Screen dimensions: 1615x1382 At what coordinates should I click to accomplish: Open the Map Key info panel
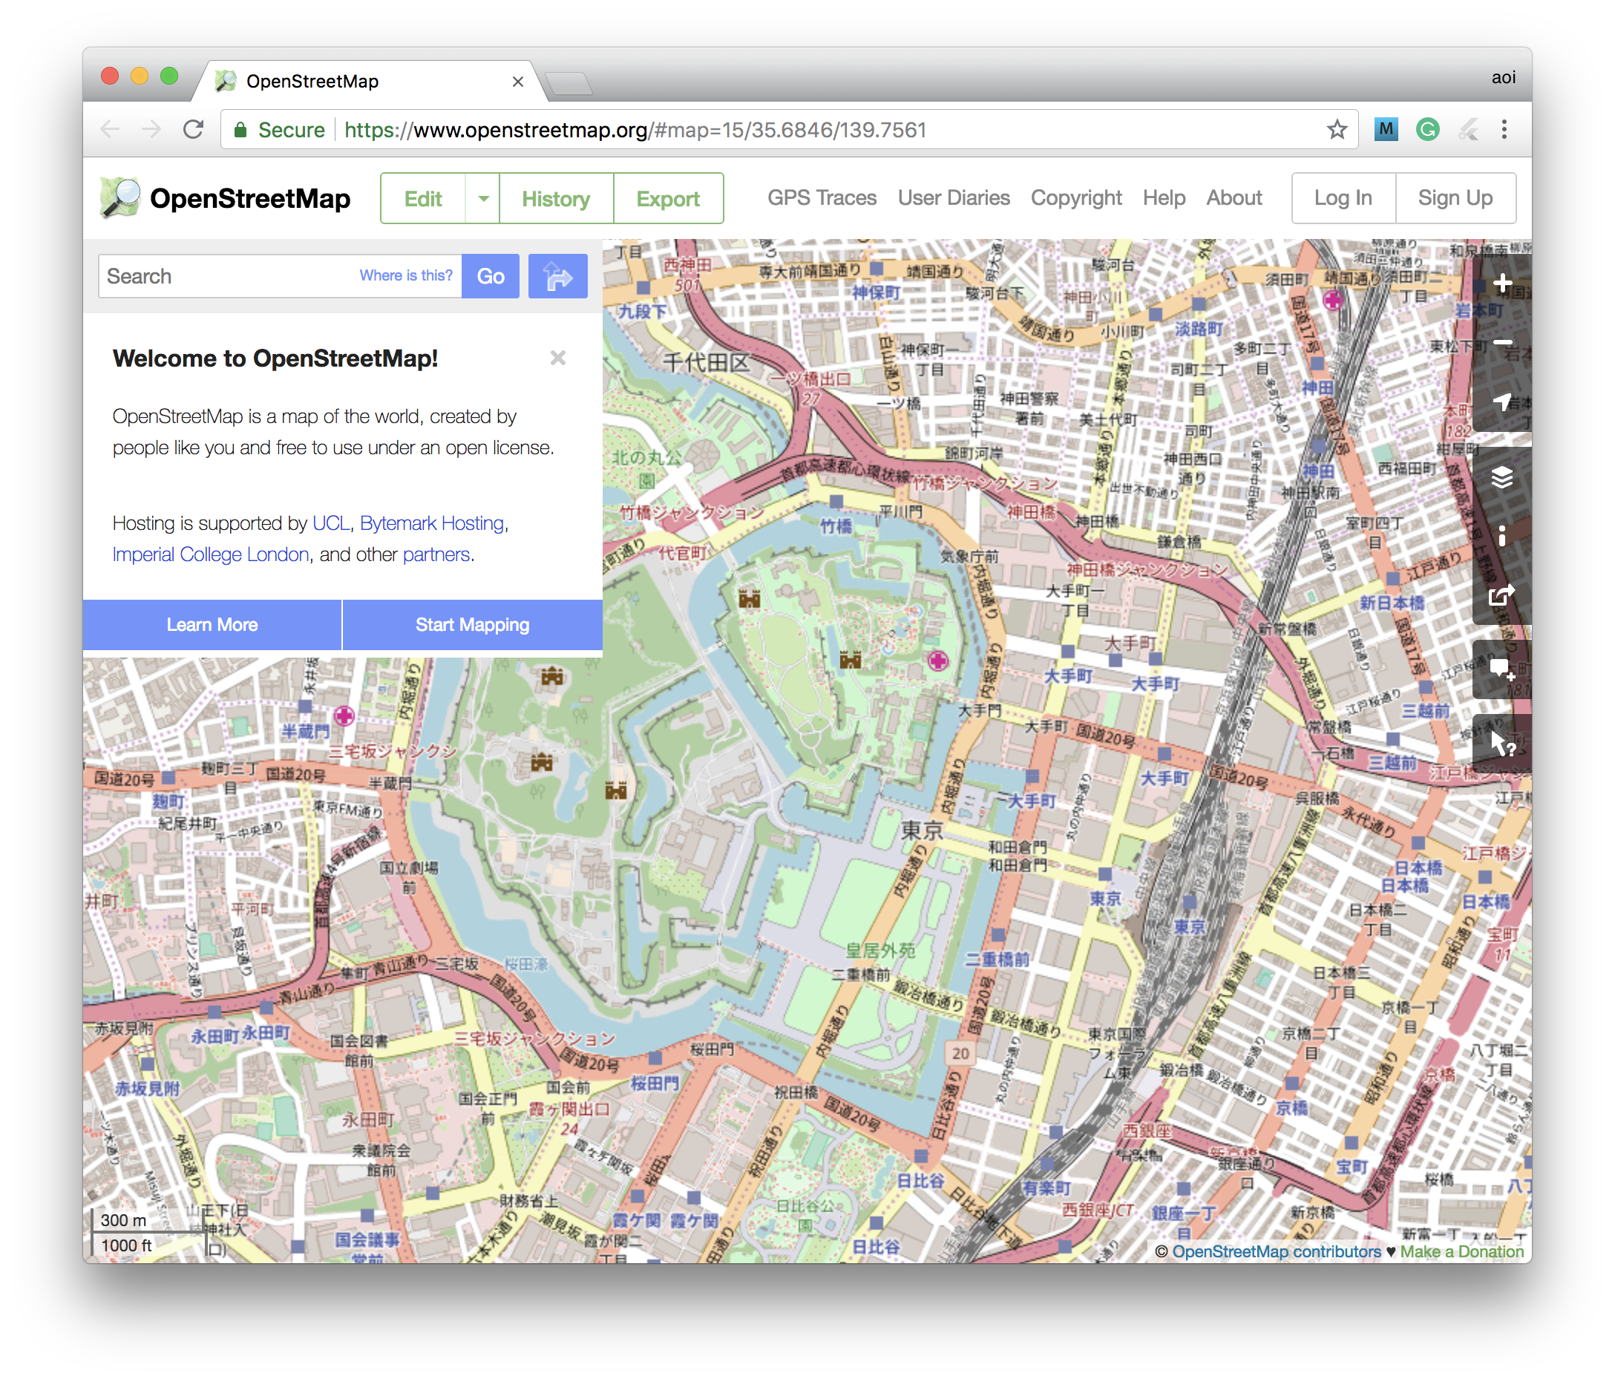[x=1502, y=537]
